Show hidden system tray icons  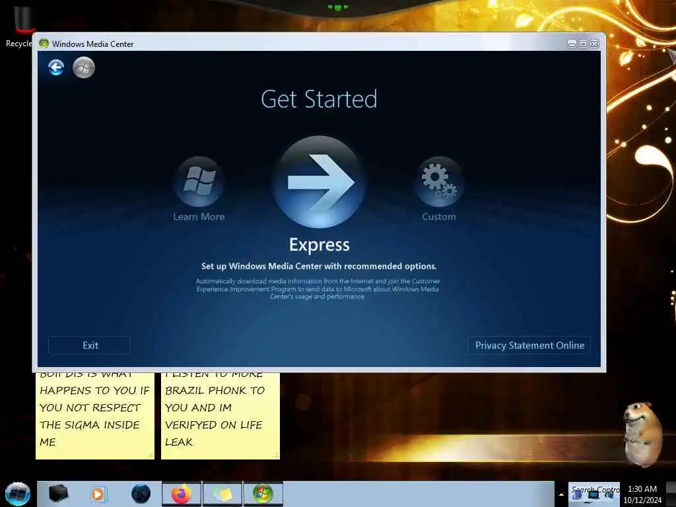point(561,494)
